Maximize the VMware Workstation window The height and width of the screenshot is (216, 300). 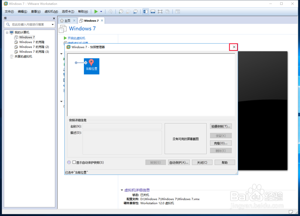(281, 4)
